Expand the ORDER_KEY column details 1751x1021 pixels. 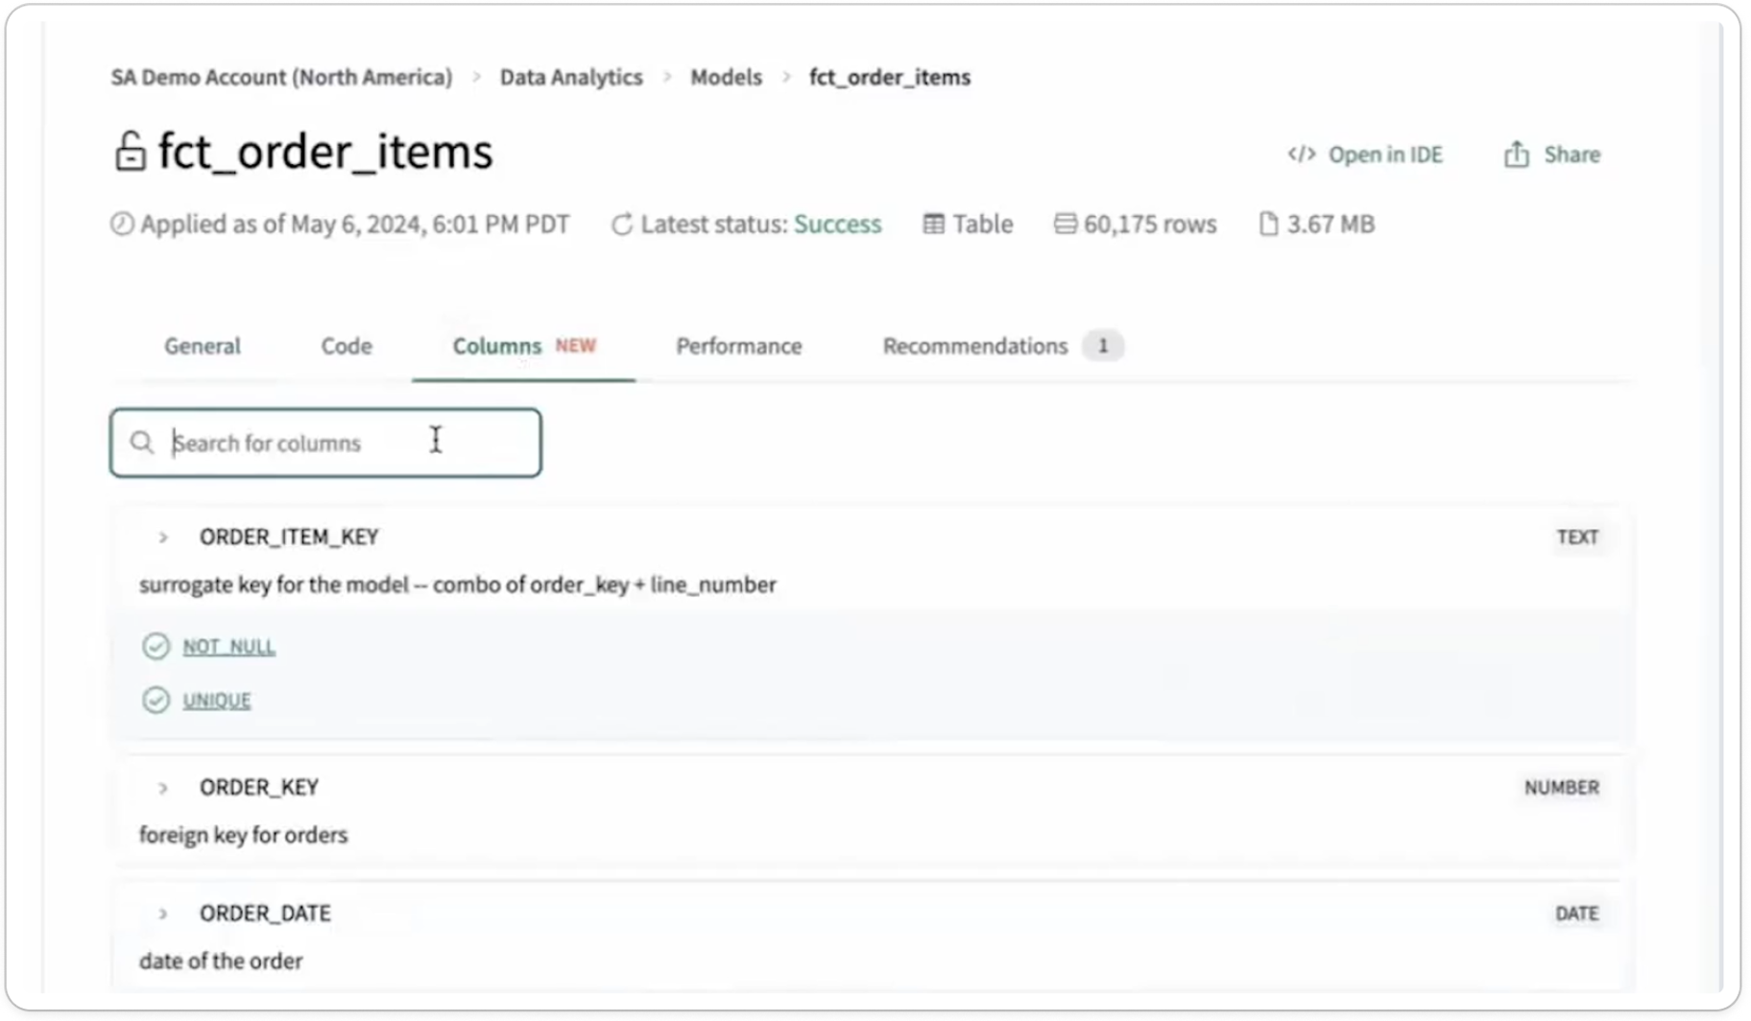(162, 787)
